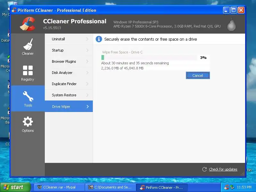The width and height of the screenshot is (256, 192).
Task: Switch to CCleaner.rar - Mypal taskbar window
Action: tap(60, 187)
